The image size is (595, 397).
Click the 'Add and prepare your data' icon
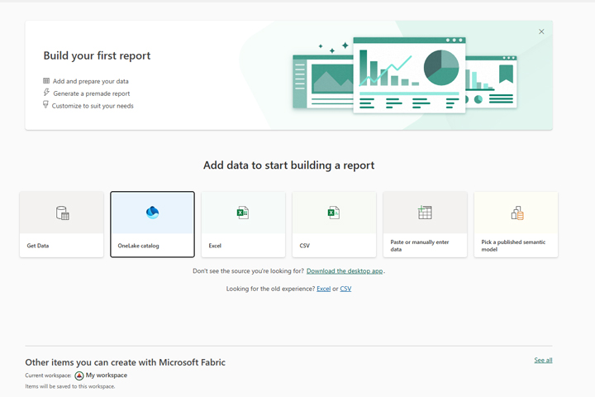46,81
